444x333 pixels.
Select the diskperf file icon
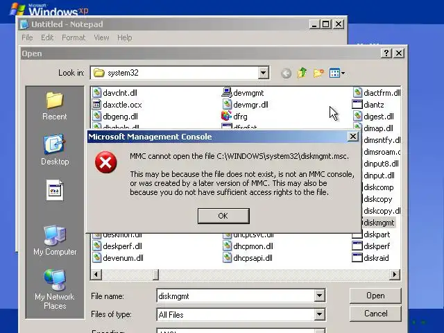click(357, 246)
